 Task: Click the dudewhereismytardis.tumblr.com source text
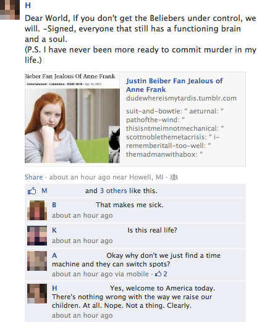point(181,98)
